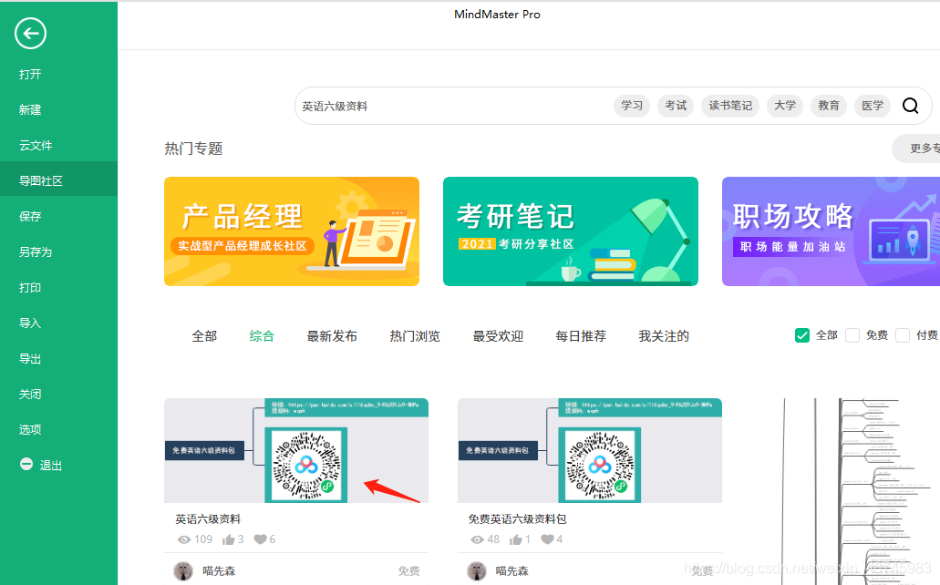The height and width of the screenshot is (585, 940).
Task: Click the 更多专题 button
Action: click(917, 148)
